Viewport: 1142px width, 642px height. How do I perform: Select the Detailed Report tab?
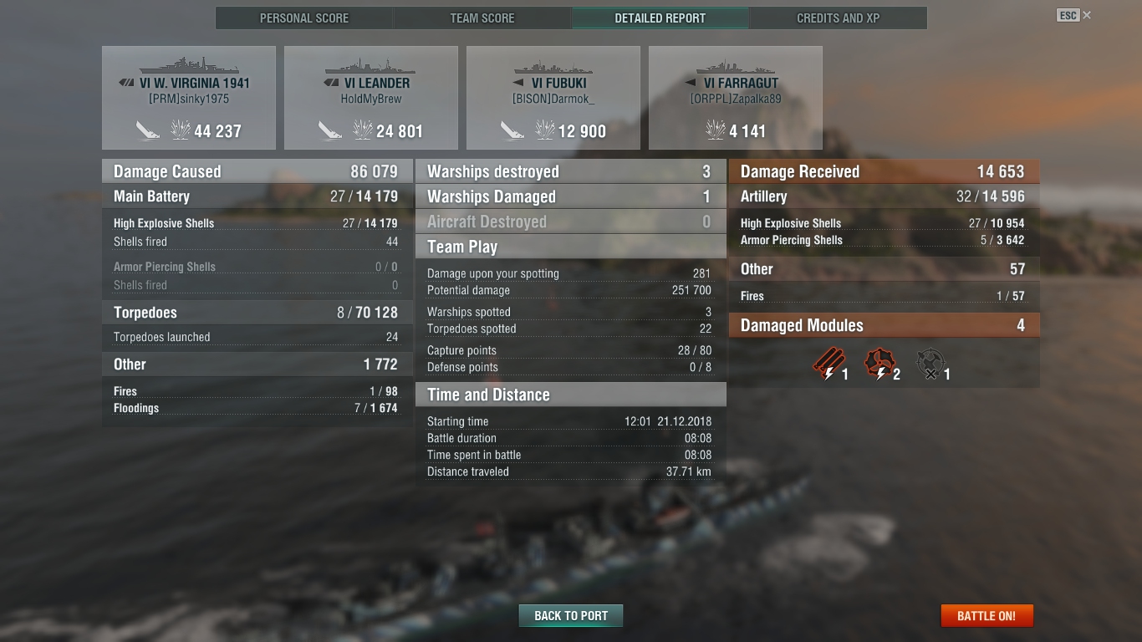click(660, 18)
